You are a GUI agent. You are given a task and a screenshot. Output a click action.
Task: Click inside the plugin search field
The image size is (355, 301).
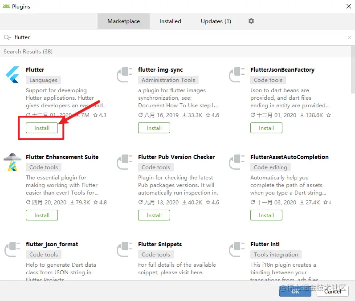[176, 37]
